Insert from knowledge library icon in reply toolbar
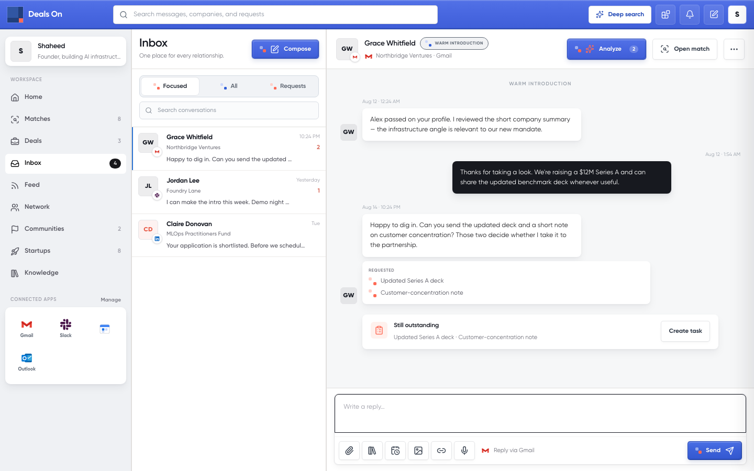The width and height of the screenshot is (754, 471). click(x=372, y=451)
